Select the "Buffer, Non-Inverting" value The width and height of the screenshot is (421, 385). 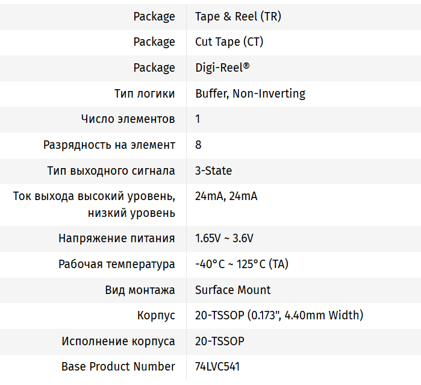(x=250, y=93)
